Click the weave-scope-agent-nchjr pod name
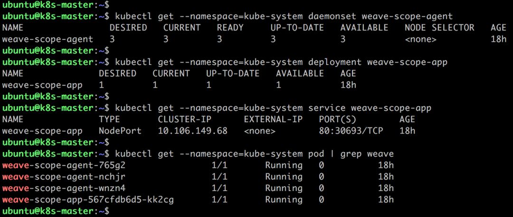Screen dimensions: 513x217 (x=64, y=177)
